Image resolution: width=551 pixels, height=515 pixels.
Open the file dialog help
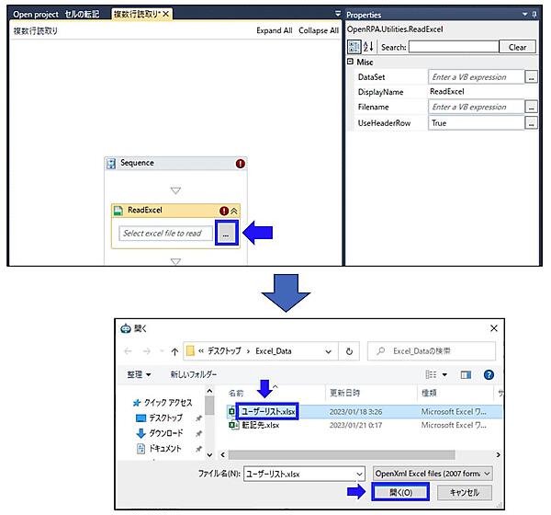tap(489, 374)
